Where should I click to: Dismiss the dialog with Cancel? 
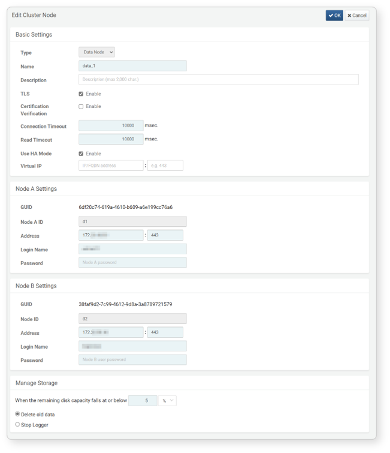pyautogui.click(x=357, y=16)
